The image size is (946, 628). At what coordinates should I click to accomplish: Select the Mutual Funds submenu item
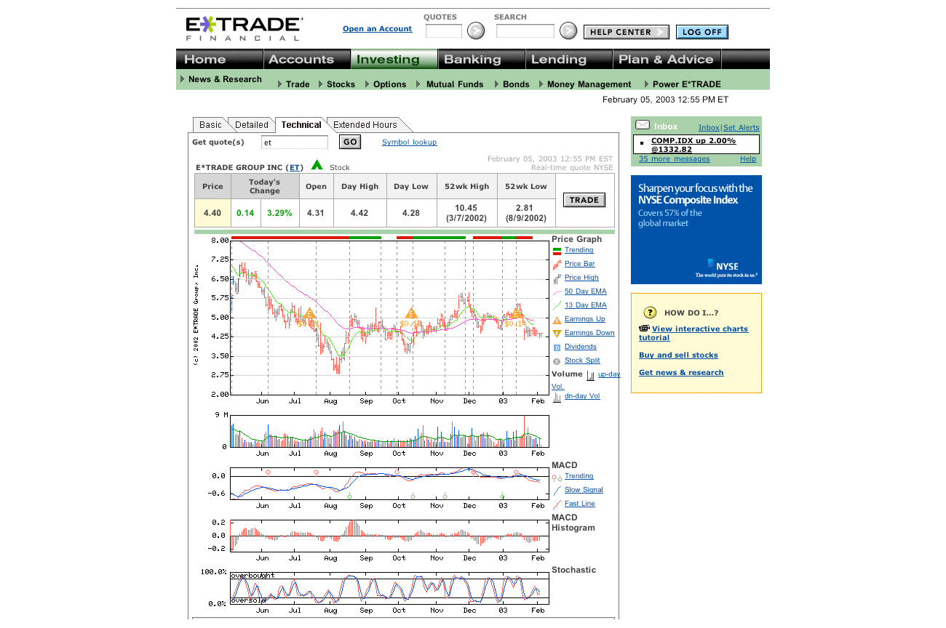point(455,84)
